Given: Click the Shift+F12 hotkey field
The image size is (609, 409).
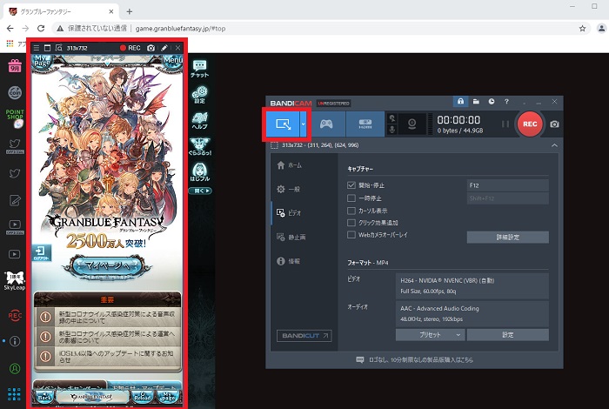Looking at the screenshot, I should 507,198.
